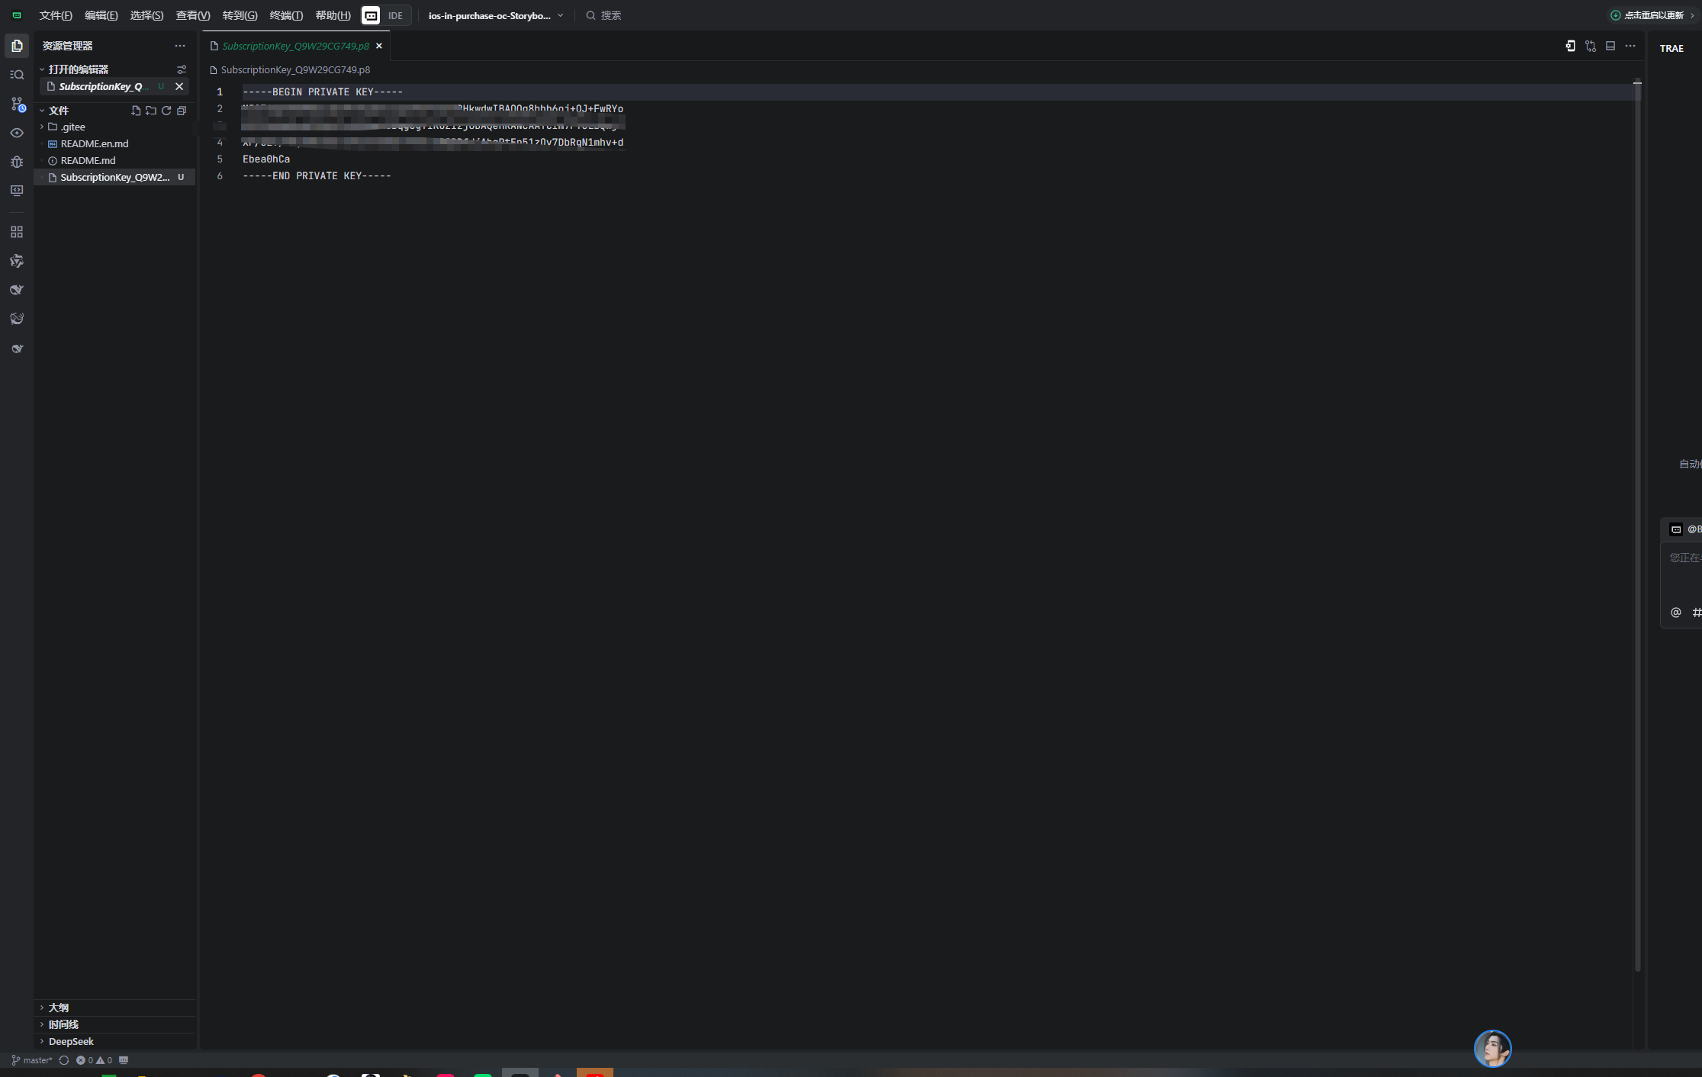The height and width of the screenshot is (1077, 1702).
Task: Open the Extensions grid icon
Action: pos(17,232)
